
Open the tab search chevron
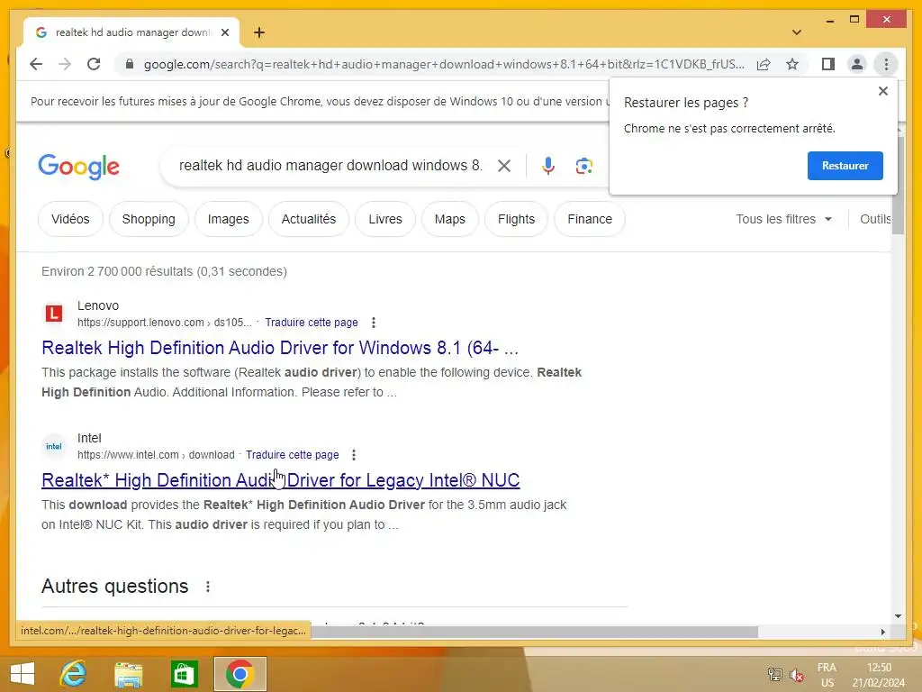click(x=796, y=32)
